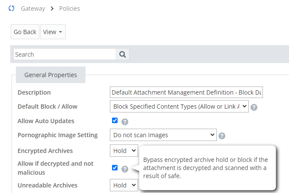
Task: Click the encrypted archive bypass tooltip
Action: [x=206, y=168]
